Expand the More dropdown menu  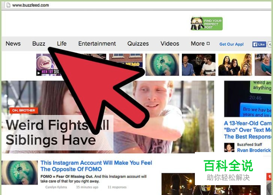coord(200,43)
